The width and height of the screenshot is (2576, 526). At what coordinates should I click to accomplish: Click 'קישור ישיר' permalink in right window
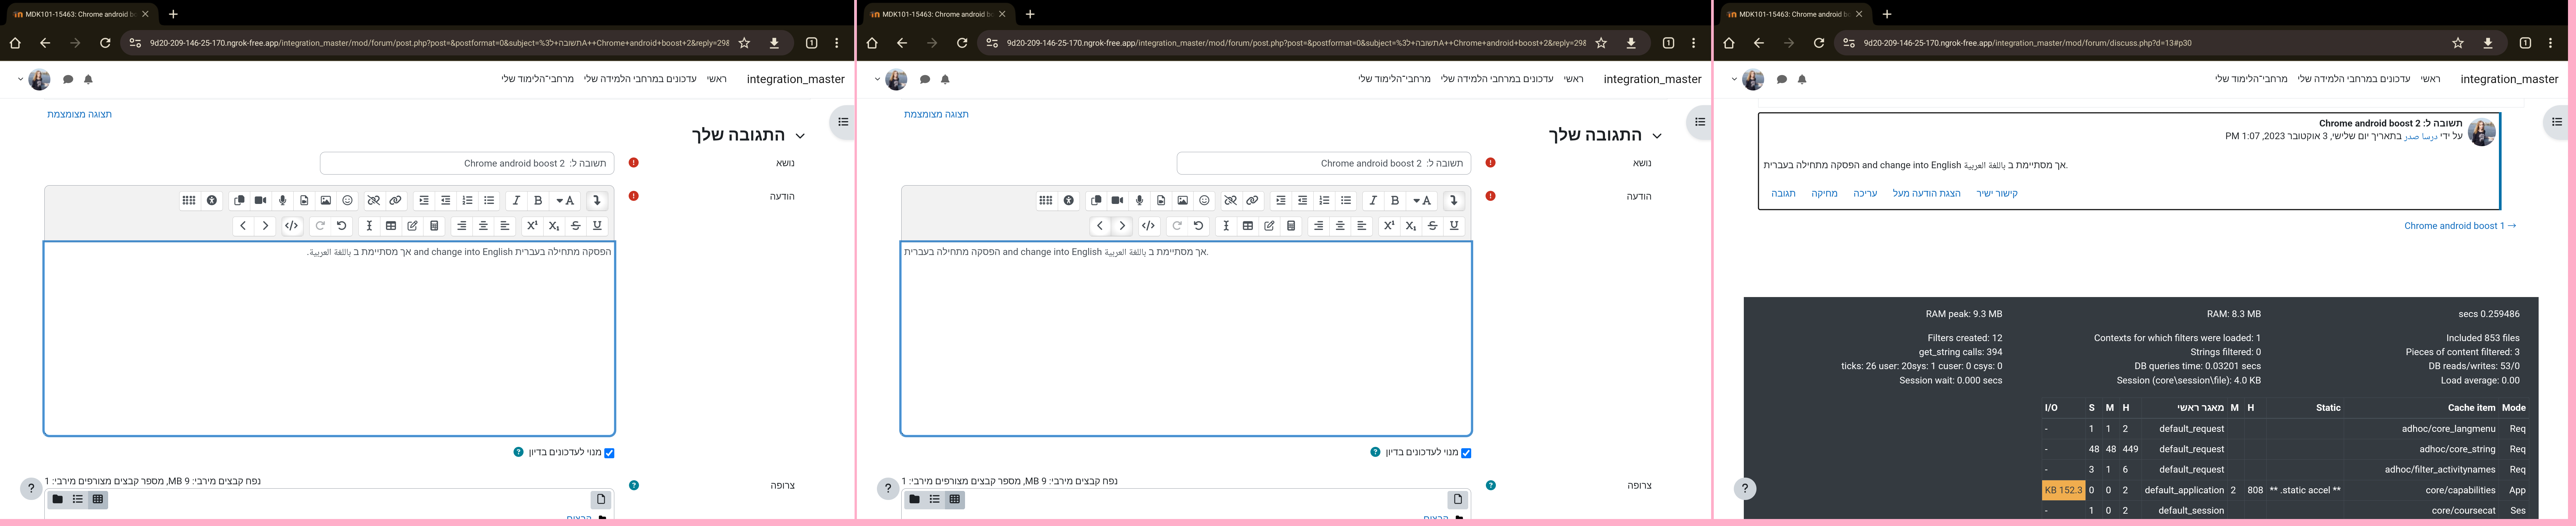(1997, 194)
